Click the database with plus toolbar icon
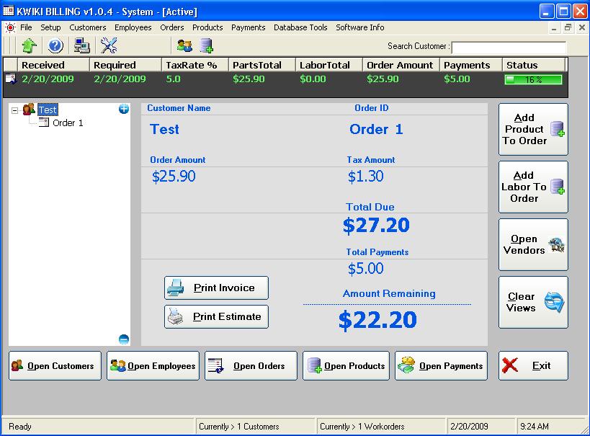This screenshot has width=590, height=436. click(x=207, y=46)
